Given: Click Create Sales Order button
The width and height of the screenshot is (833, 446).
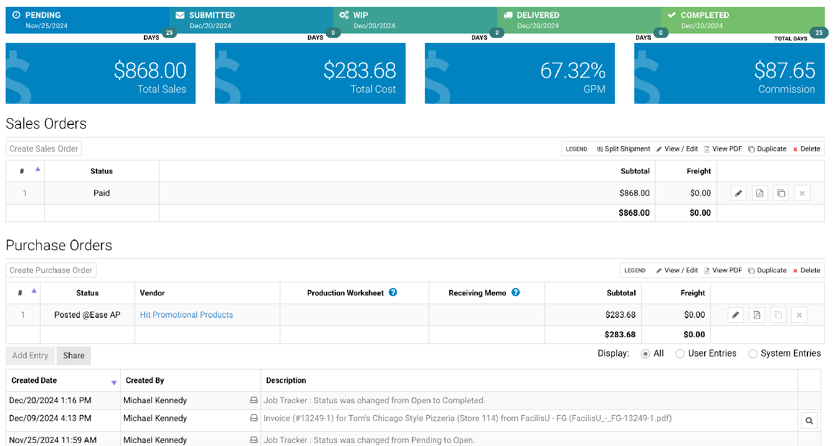Looking at the screenshot, I should point(44,149).
